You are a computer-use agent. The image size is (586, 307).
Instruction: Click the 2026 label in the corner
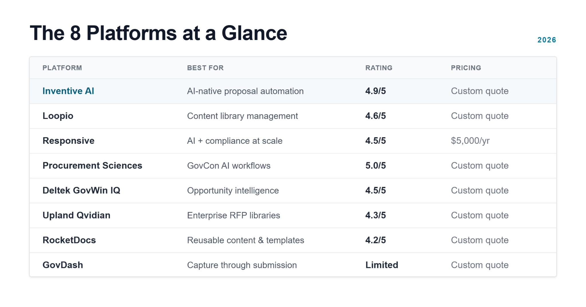coord(547,40)
